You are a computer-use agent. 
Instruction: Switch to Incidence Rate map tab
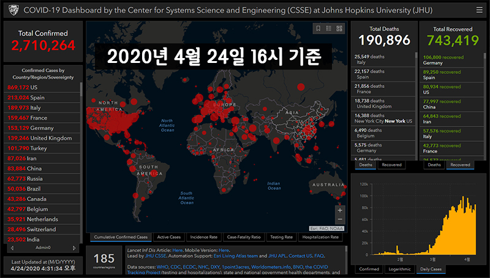(x=204, y=237)
